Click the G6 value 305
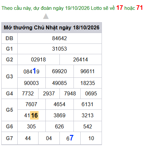This screenshot has width=146, height=147. pyautogui.click(x=31, y=126)
